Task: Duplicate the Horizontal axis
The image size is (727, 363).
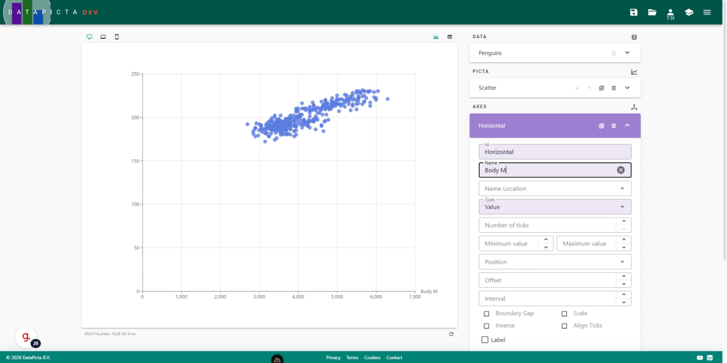Action: click(x=601, y=126)
